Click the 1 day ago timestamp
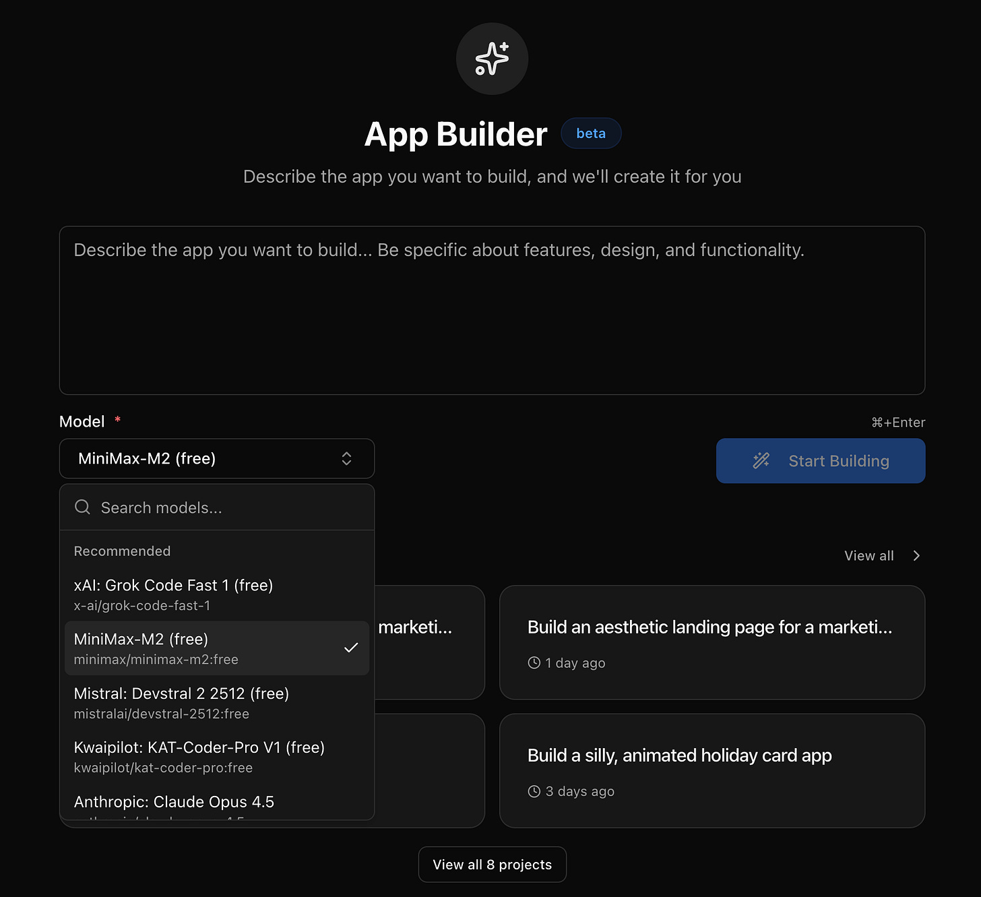 click(x=575, y=663)
